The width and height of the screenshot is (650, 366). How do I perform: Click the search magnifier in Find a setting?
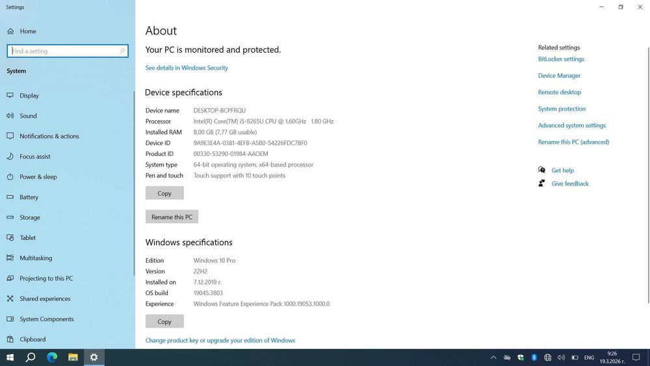pos(122,51)
